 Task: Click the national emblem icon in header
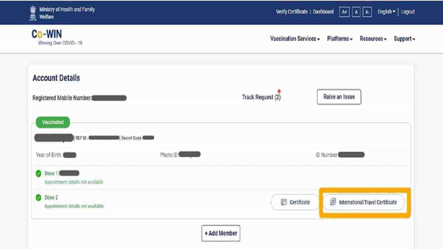click(x=33, y=13)
